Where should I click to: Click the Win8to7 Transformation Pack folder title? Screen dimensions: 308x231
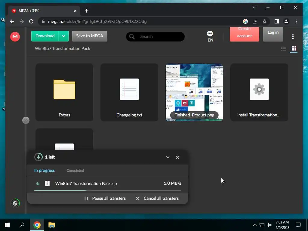tap(63, 48)
